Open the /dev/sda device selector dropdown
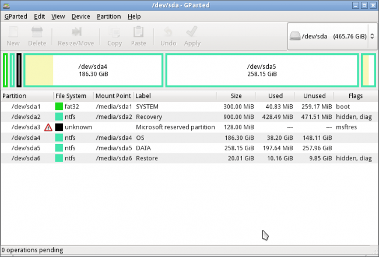 coord(330,37)
